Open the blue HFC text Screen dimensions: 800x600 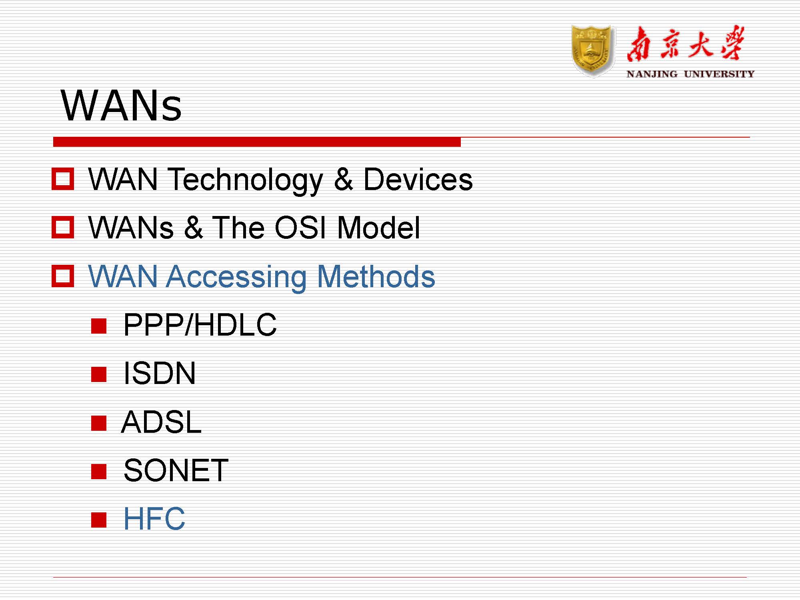point(154,519)
